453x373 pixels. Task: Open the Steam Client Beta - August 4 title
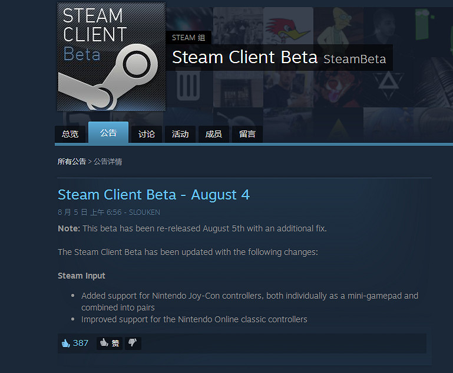(154, 195)
